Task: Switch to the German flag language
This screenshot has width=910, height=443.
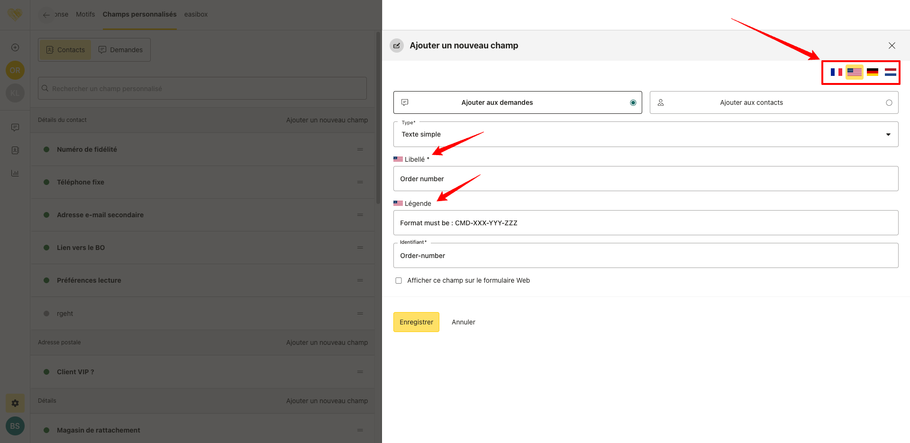Action: (872, 72)
